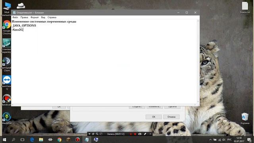Image resolution: width=254 pixels, height=143 pixels.
Task: Select the TeamViewer 12 desktop shortcut
Action: (x=7, y=83)
